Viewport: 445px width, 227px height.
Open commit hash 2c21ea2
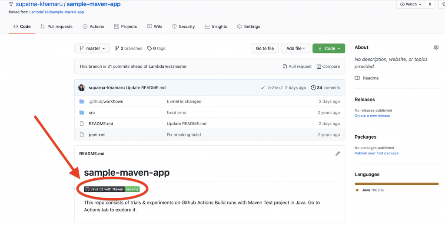point(275,87)
